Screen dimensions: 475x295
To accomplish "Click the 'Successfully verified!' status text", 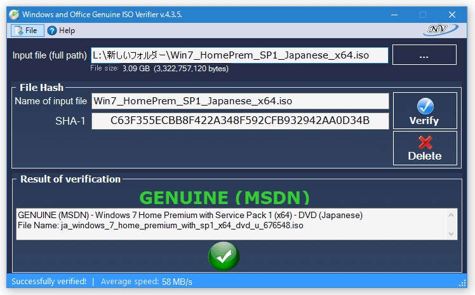I will pos(49,282).
